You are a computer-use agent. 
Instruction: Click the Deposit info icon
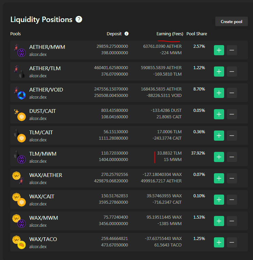click(x=126, y=34)
